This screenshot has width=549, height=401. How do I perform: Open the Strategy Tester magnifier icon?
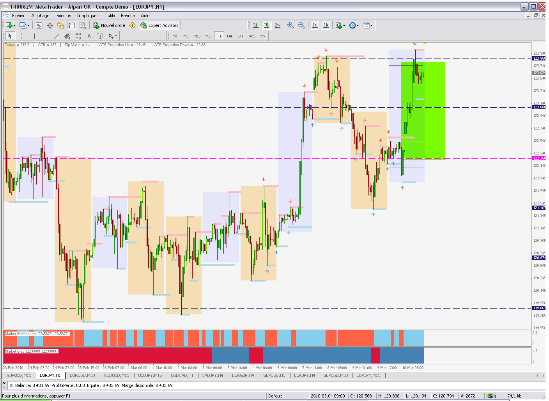[83, 25]
